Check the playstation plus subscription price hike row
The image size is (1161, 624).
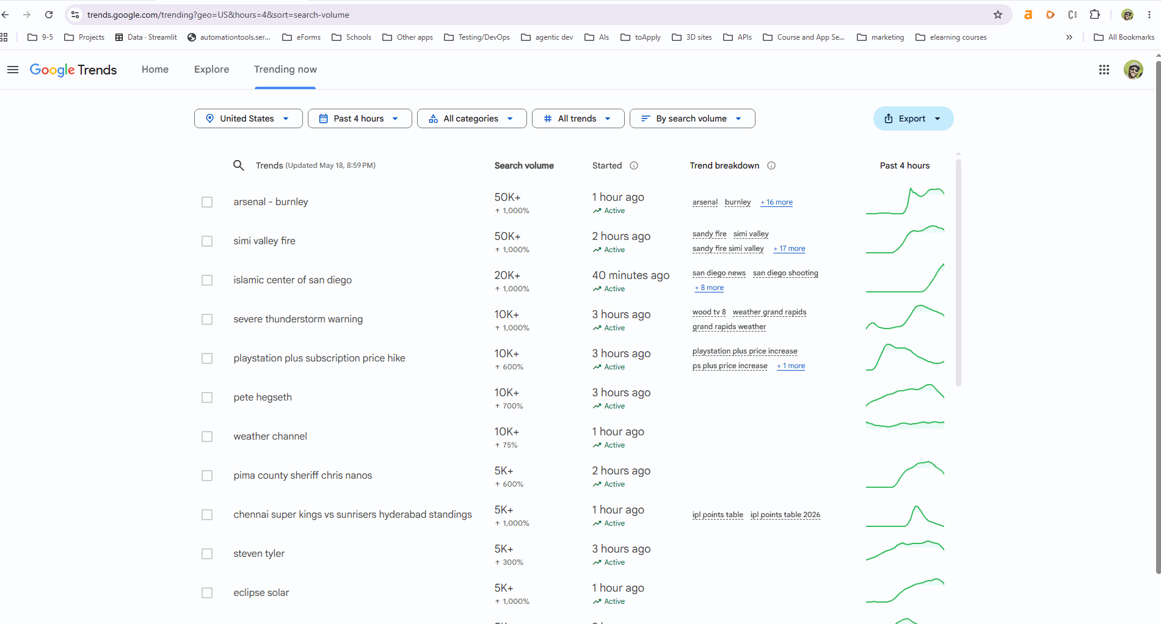tap(207, 358)
